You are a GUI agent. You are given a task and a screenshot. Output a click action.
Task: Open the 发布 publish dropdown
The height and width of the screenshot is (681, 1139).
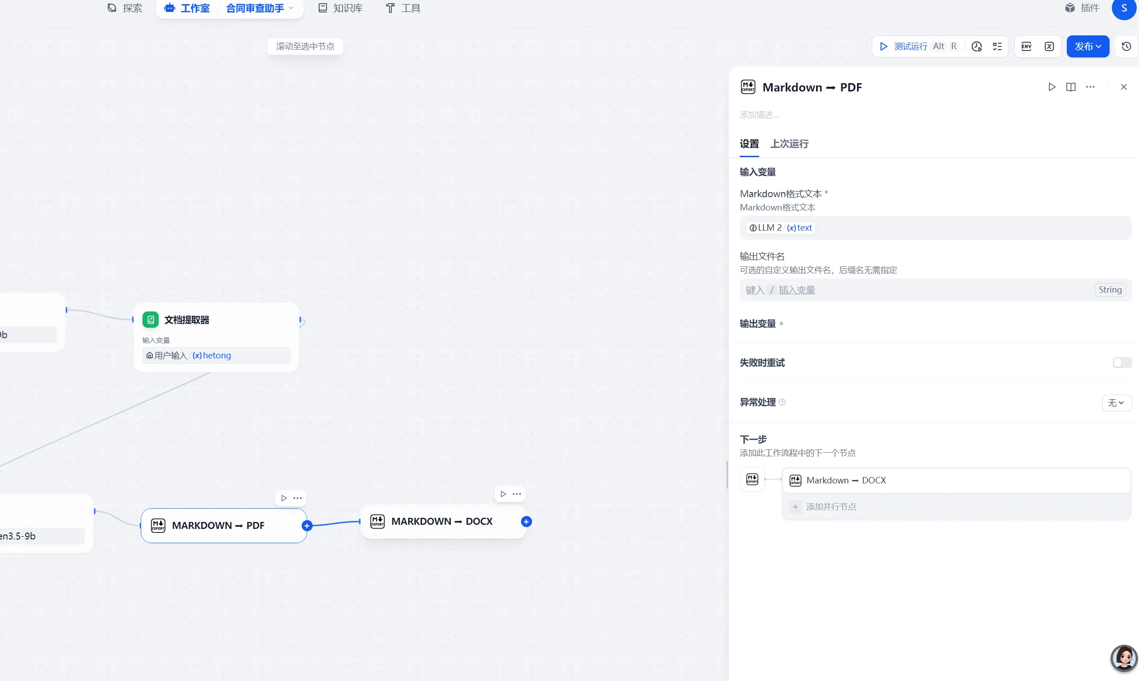pyautogui.click(x=1087, y=46)
